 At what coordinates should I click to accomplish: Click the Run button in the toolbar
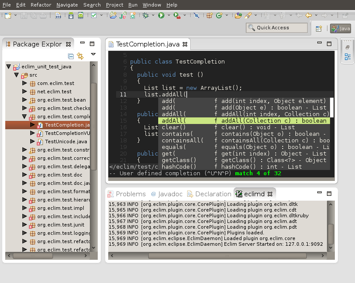tap(161, 15)
